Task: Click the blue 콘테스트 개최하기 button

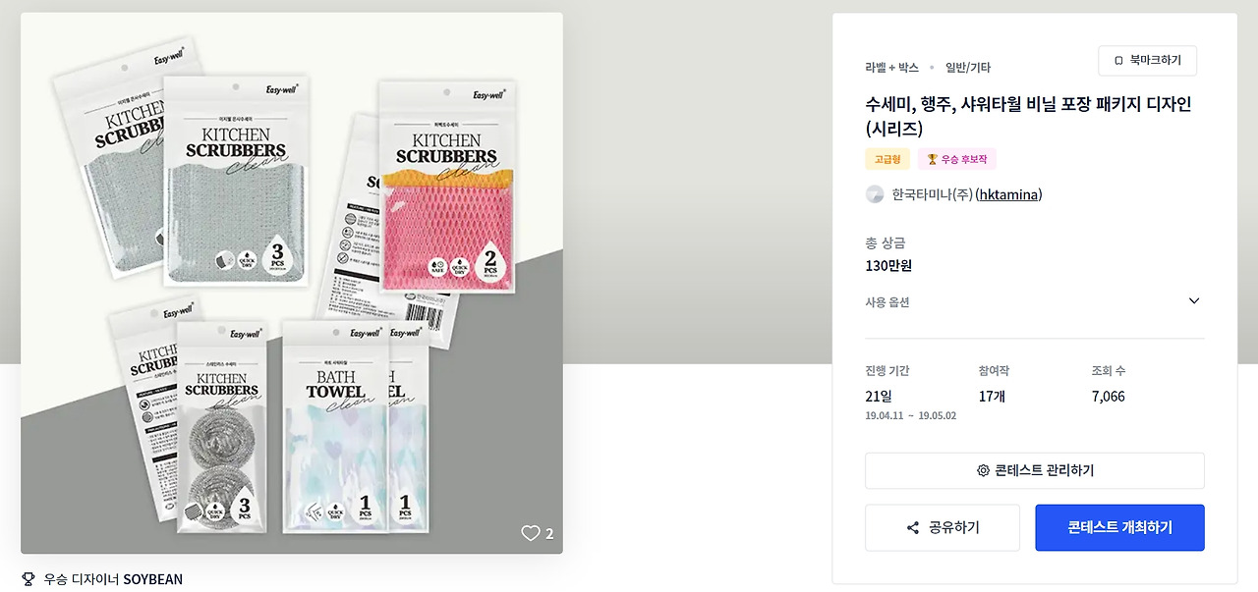Action: (1119, 527)
